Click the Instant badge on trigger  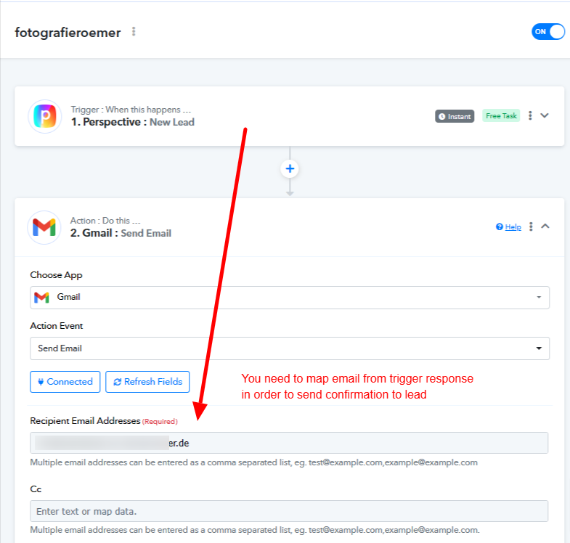(455, 116)
